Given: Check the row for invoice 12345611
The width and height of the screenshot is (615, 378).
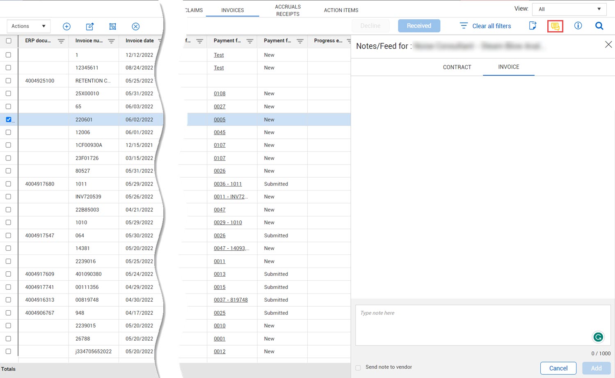Looking at the screenshot, I should coord(9,68).
